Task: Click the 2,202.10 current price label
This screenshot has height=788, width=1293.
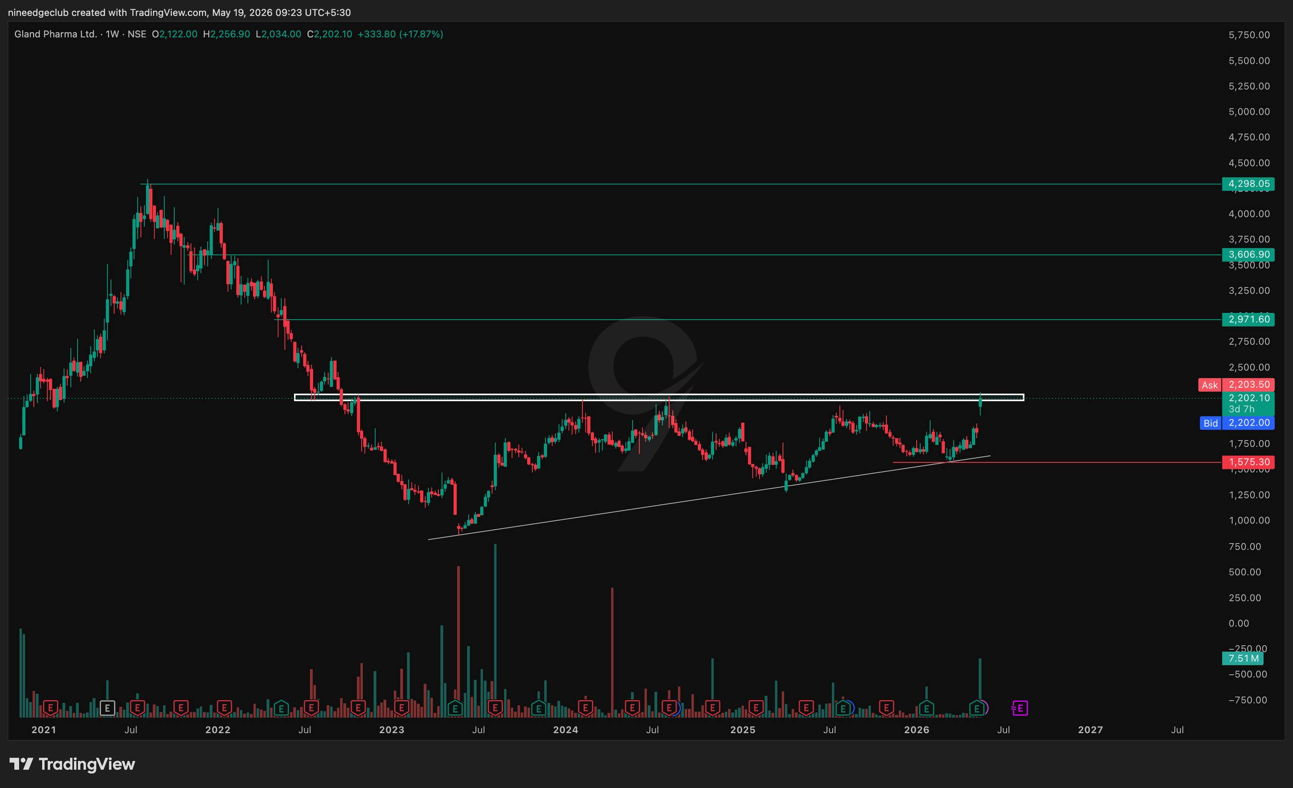Action: [x=1248, y=398]
